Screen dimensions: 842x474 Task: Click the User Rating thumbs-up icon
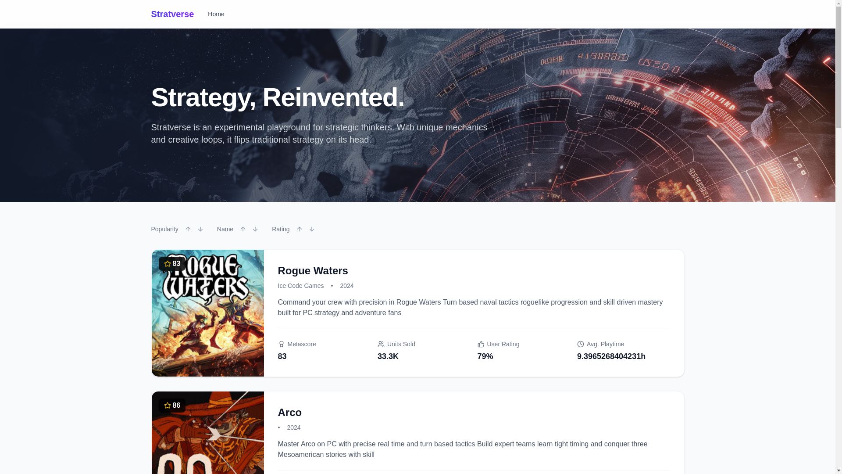click(x=481, y=344)
